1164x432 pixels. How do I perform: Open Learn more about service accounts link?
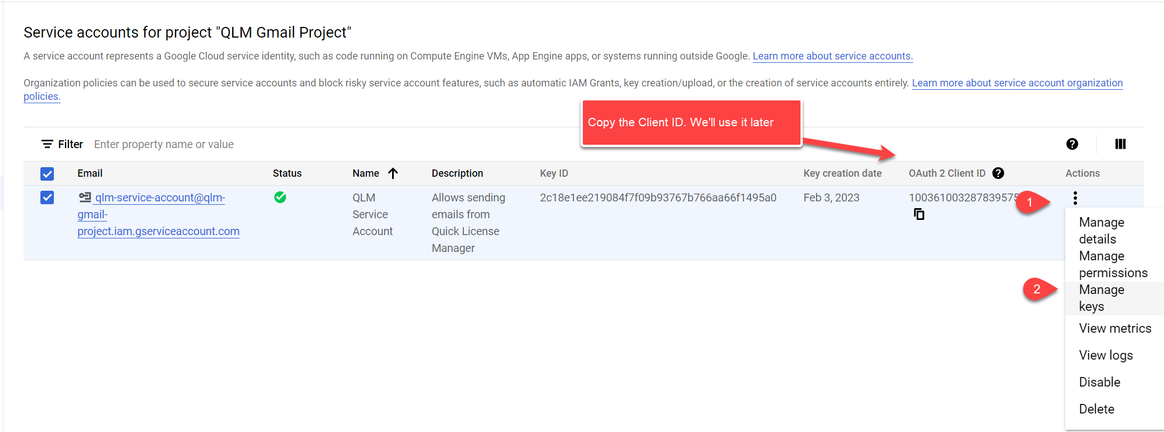click(832, 56)
